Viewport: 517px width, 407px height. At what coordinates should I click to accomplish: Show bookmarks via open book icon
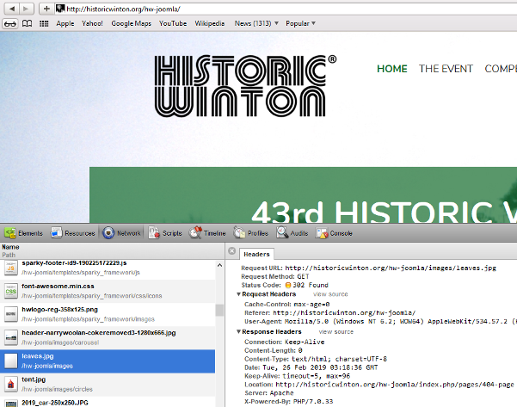click(x=27, y=23)
